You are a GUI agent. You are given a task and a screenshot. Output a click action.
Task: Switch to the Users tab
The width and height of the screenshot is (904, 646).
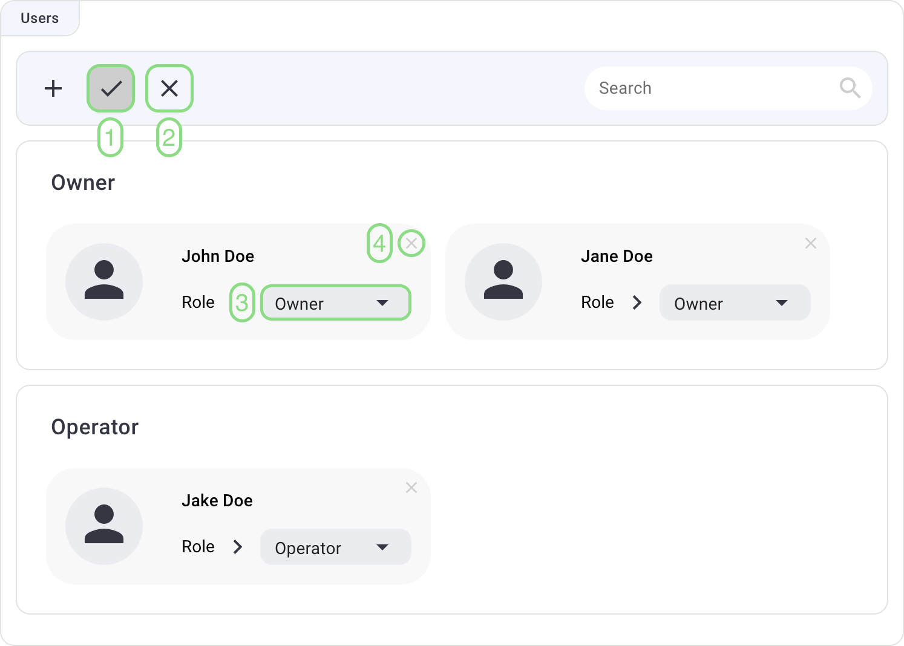click(x=40, y=18)
